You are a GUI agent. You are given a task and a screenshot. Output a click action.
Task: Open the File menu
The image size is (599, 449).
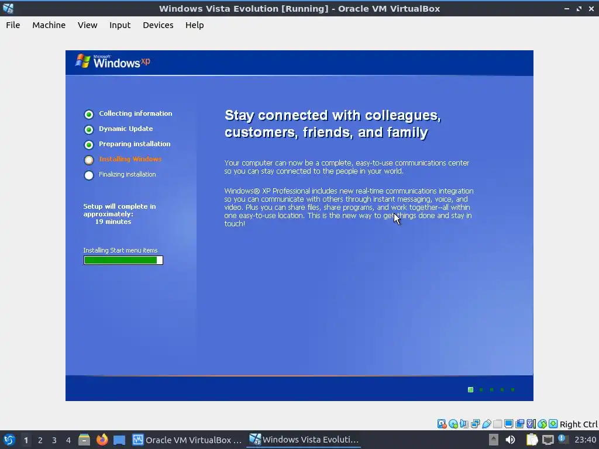(13, 25)
